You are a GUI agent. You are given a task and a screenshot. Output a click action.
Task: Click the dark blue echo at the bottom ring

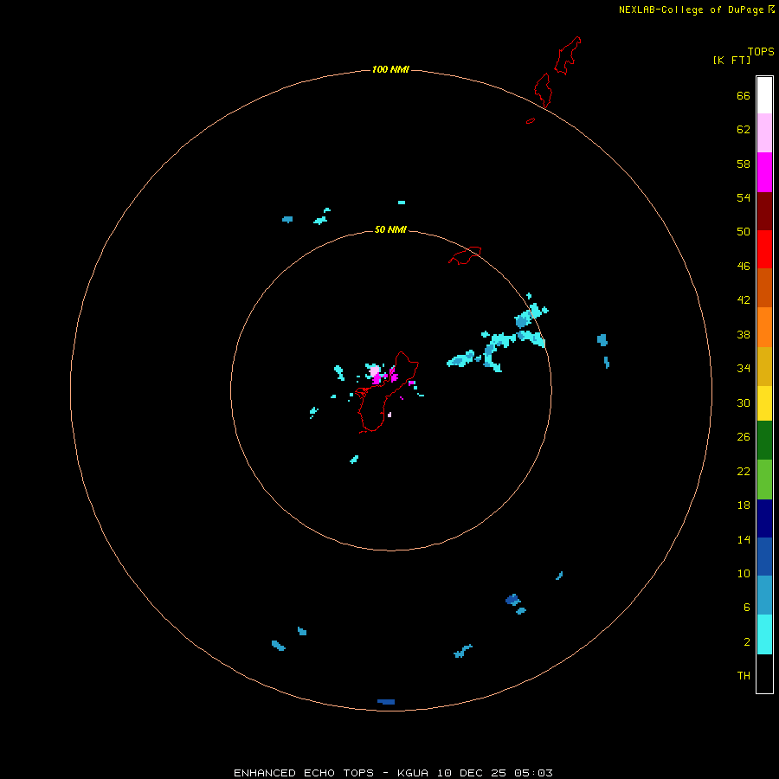(x=386, y=702)
